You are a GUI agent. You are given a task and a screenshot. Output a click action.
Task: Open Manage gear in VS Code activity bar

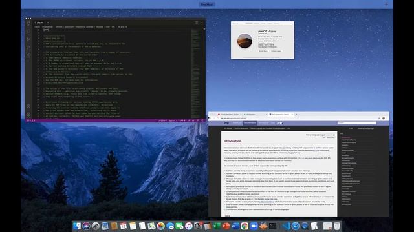point(28,115)
